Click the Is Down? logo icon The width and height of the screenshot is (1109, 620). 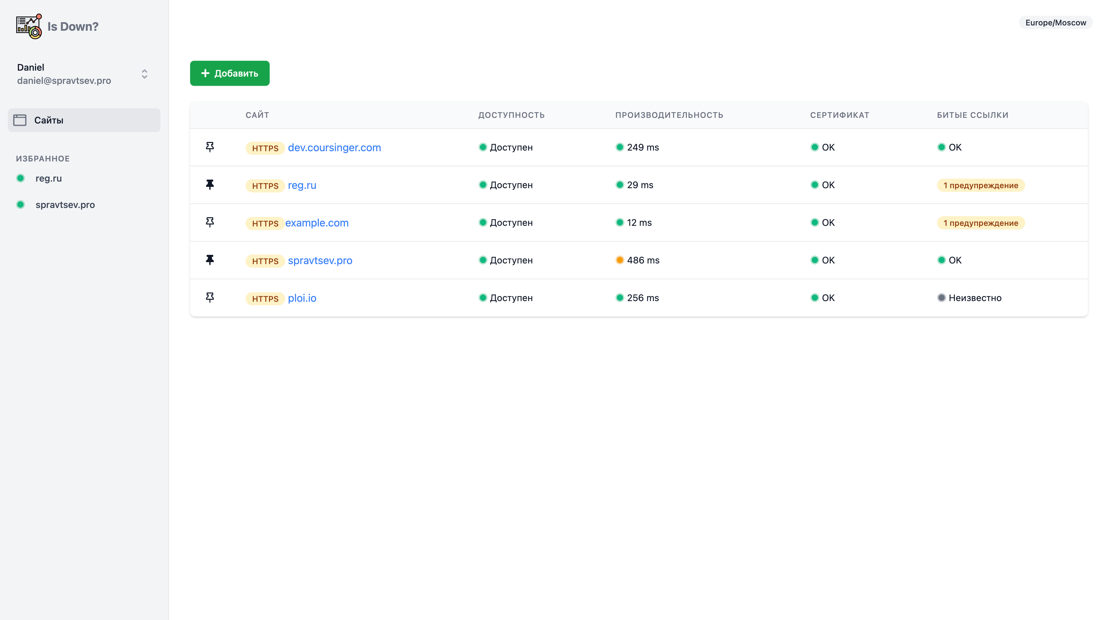pyautogui.click(x=29, y=26)
